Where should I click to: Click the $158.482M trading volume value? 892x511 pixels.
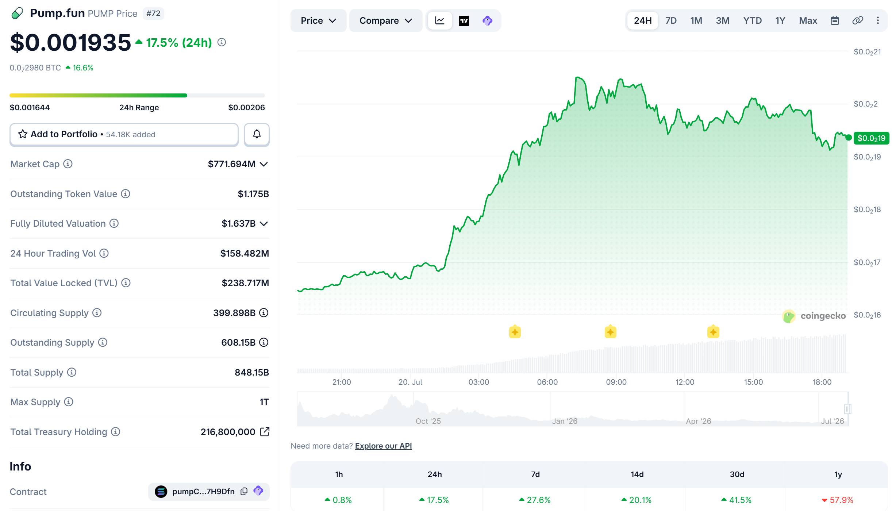tap(245, 253)
